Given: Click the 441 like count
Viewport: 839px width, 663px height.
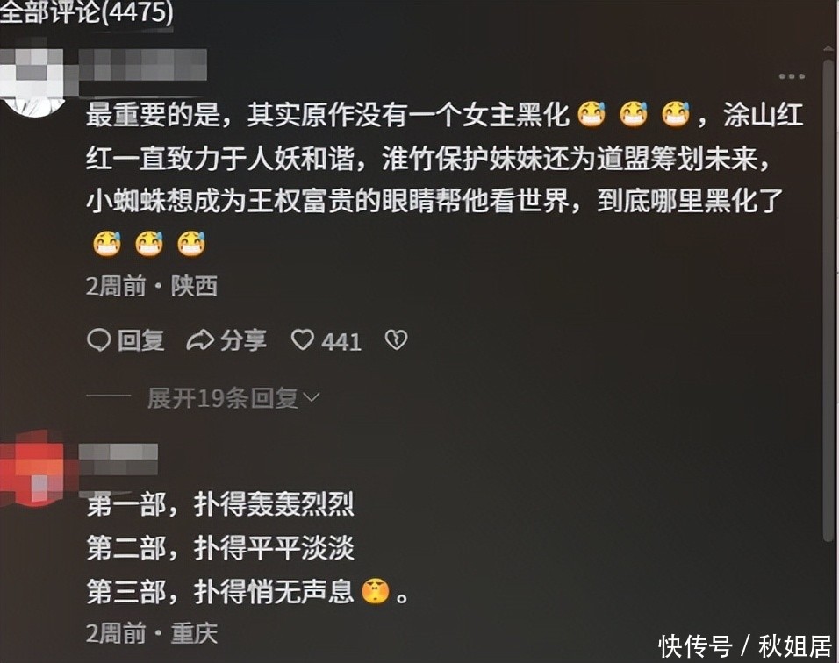Looking at the screenshot, I should (341, 342).
